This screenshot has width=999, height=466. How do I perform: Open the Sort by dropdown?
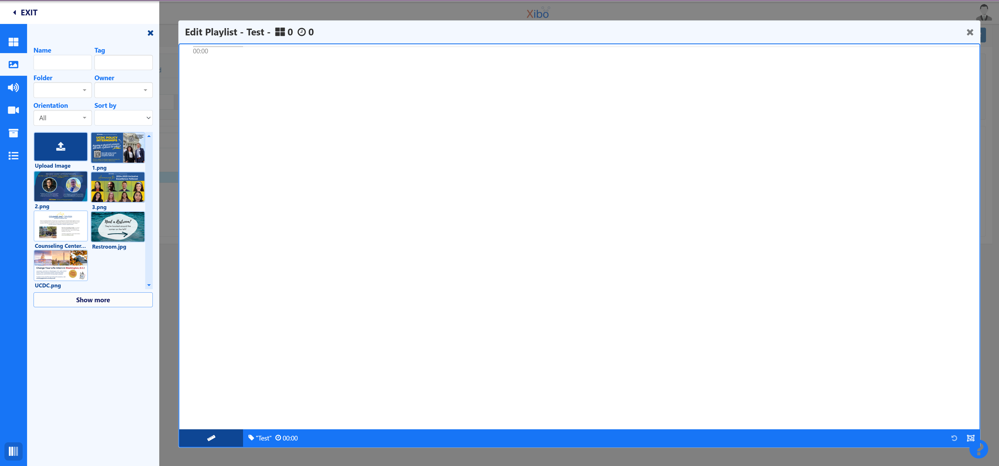[x=123, y=118]
